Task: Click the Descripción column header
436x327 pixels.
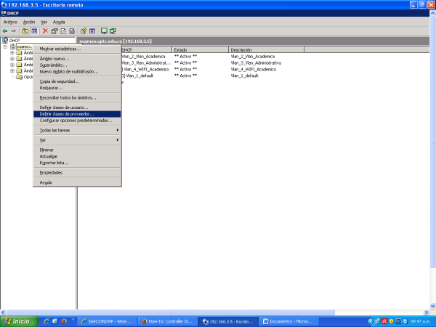Action: [x=266, y=49]
